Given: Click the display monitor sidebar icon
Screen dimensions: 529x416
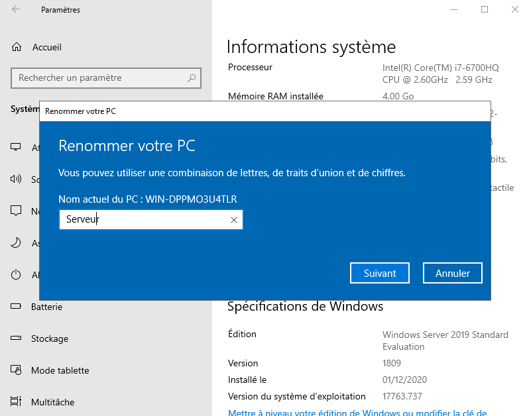Looking at the screenshot, I should [x=15, y=147].
